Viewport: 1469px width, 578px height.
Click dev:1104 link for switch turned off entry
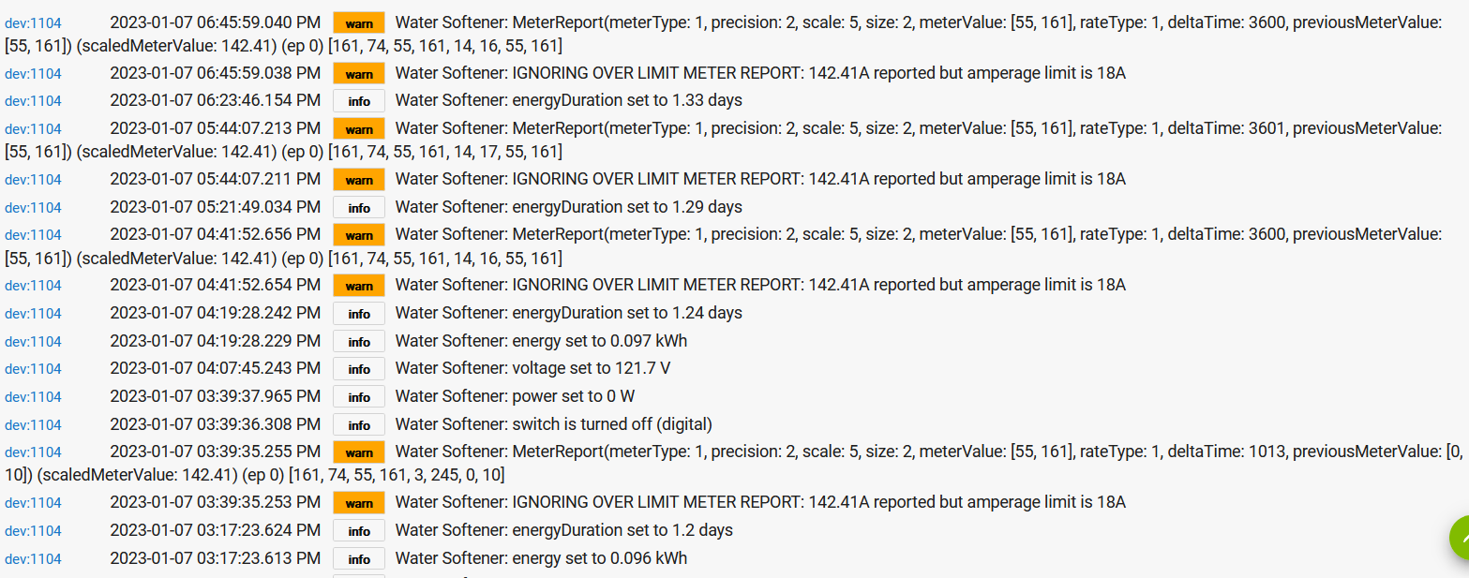(x=33, y=425)
